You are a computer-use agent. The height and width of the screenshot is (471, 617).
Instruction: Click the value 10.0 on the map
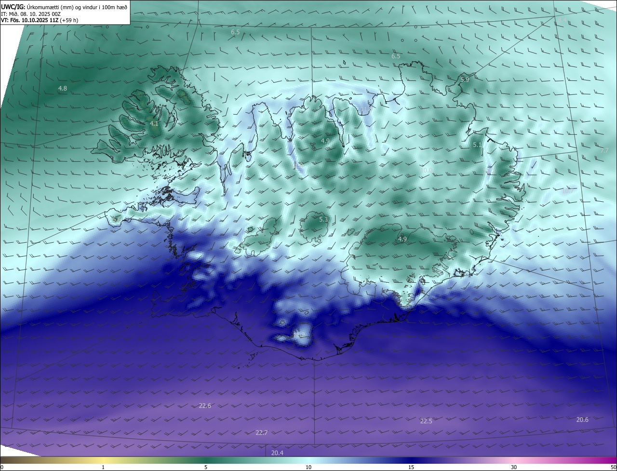427,170
